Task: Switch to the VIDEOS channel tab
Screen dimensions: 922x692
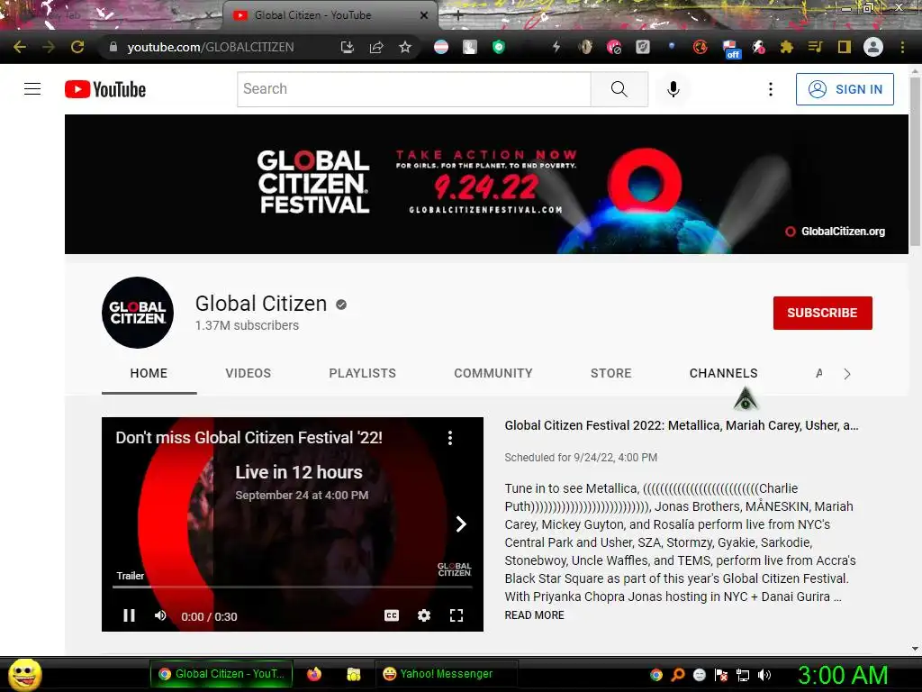Action: coord(249,373)
